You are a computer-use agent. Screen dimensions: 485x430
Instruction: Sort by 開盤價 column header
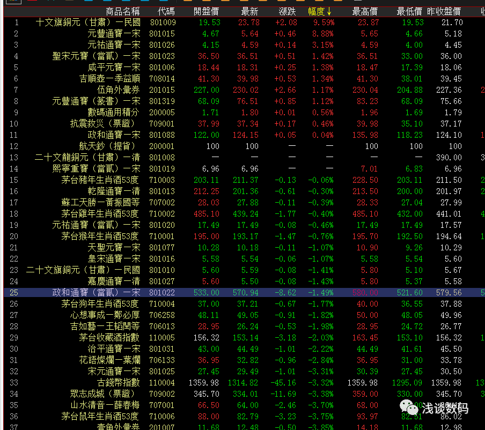pos(206,12)
